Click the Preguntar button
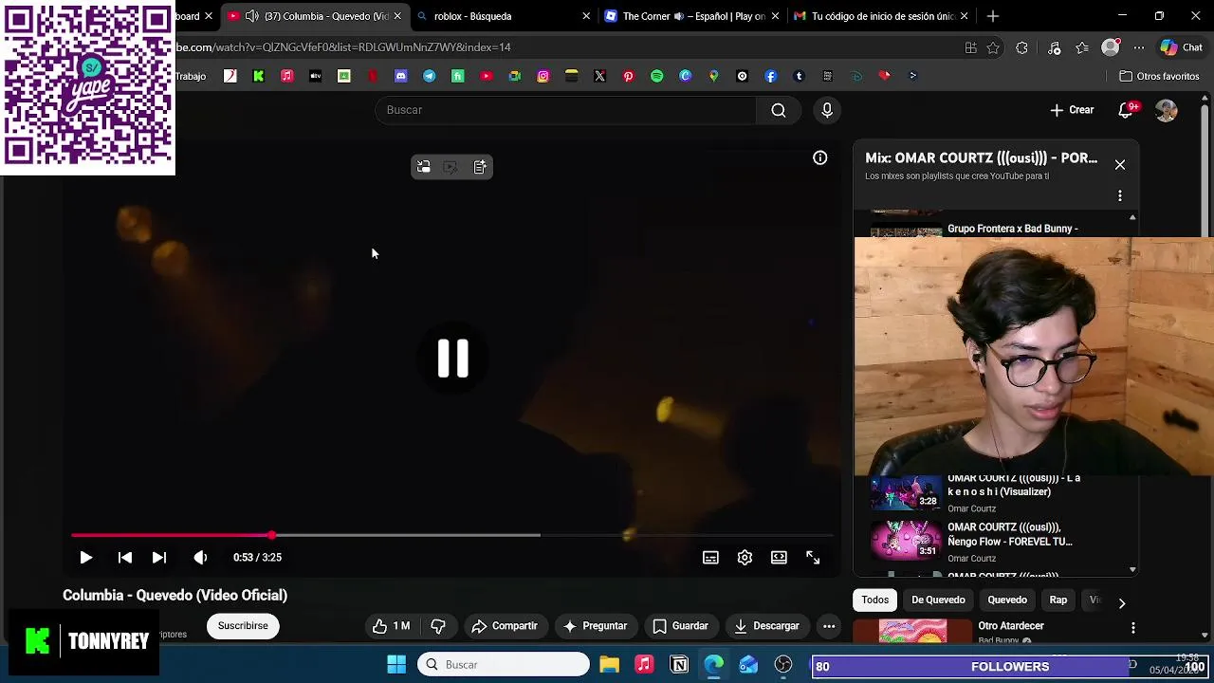Screen dimensions: 1214x683 [x=596, y=626]
